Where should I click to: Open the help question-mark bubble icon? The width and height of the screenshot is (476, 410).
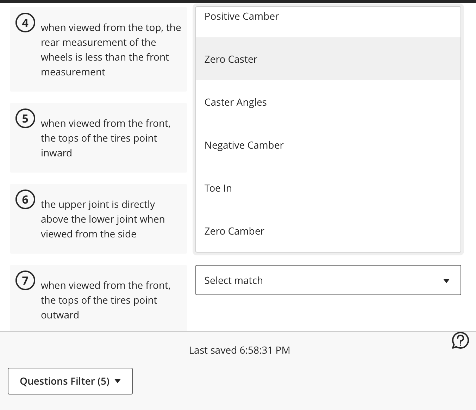(x=460, y=340)
